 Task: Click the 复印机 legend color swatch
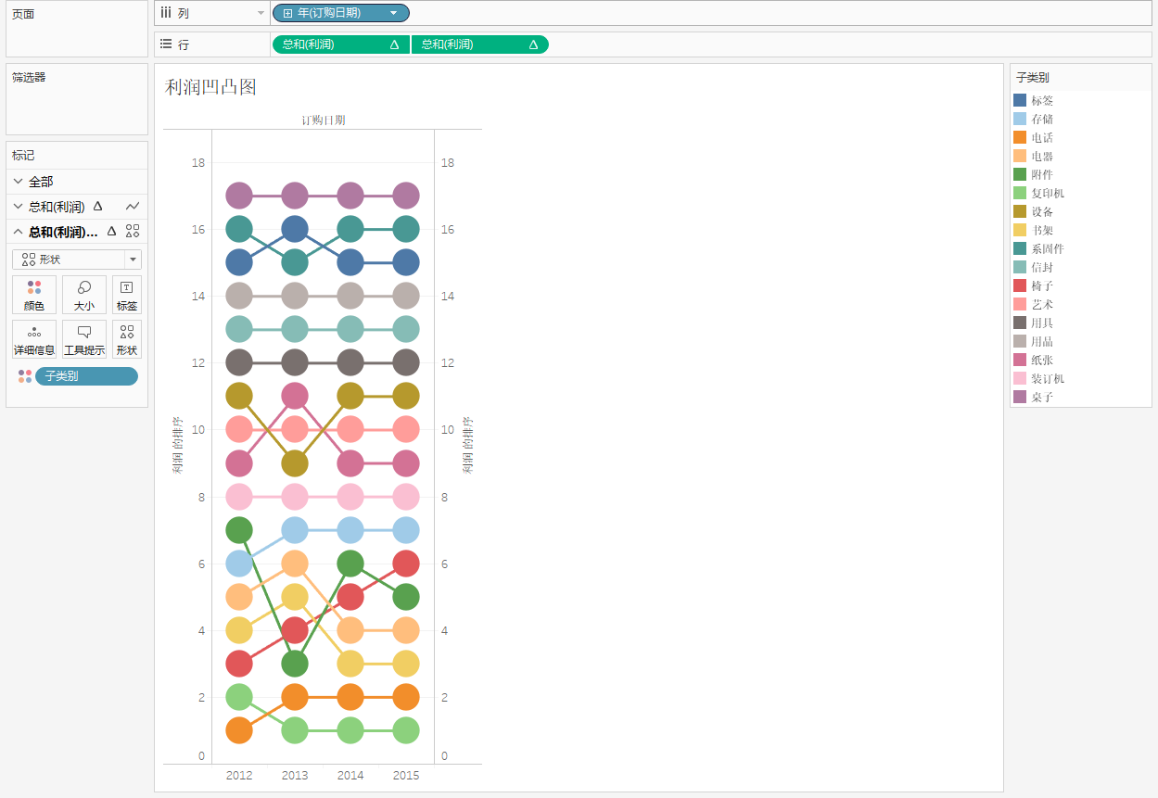click(x=1020, y=193)
